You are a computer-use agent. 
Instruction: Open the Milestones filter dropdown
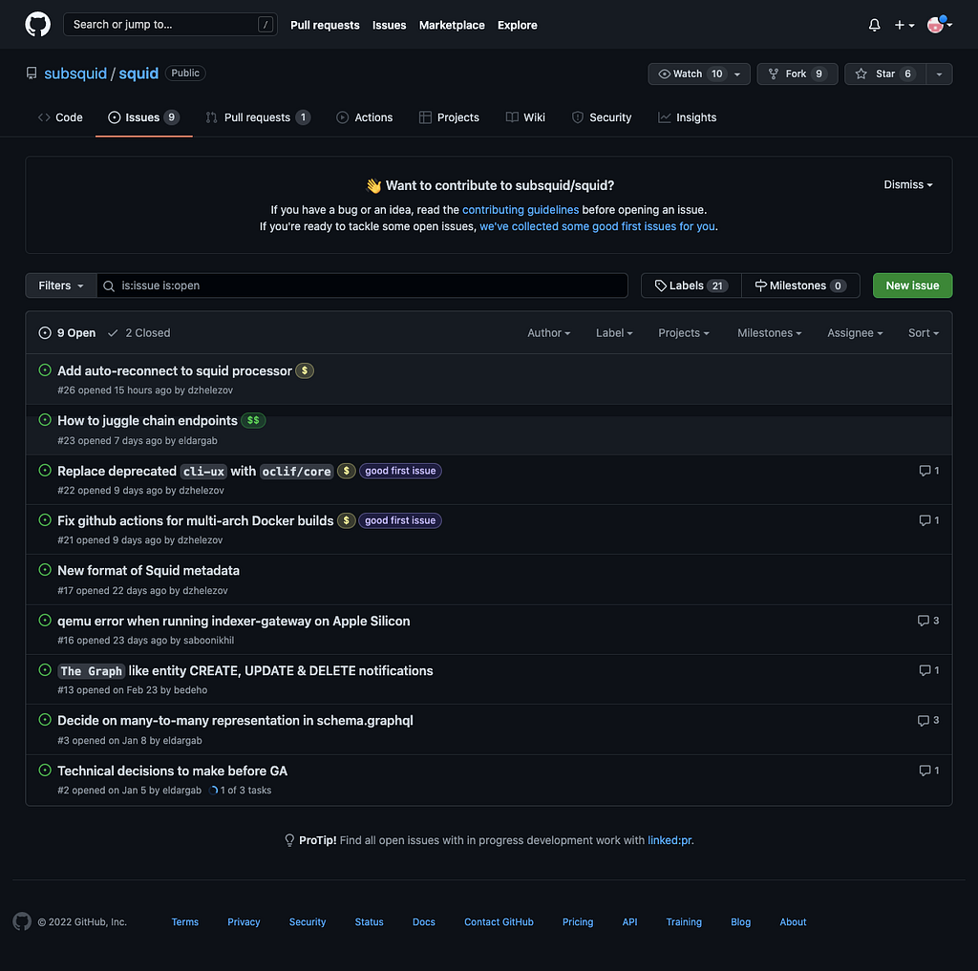[x=769, y=333]
